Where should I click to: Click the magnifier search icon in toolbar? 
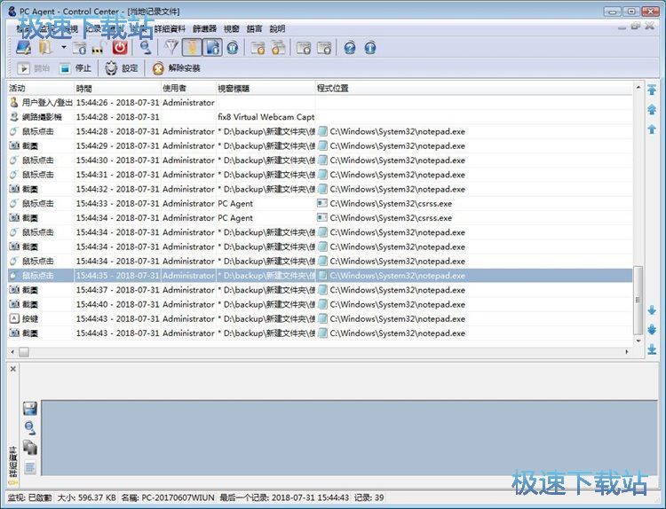tap(145, 48)
